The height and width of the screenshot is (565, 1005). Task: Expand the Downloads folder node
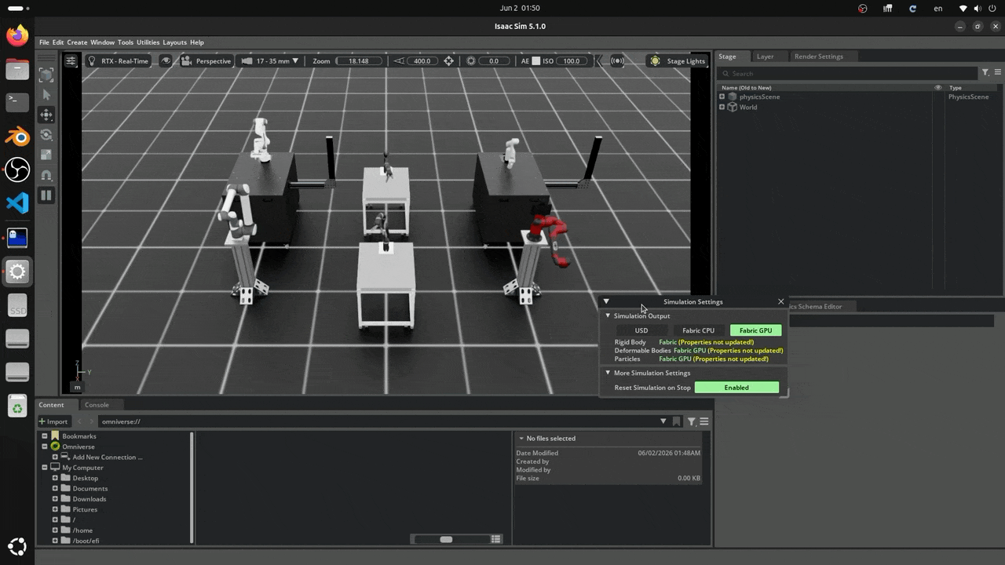(55, 498)
